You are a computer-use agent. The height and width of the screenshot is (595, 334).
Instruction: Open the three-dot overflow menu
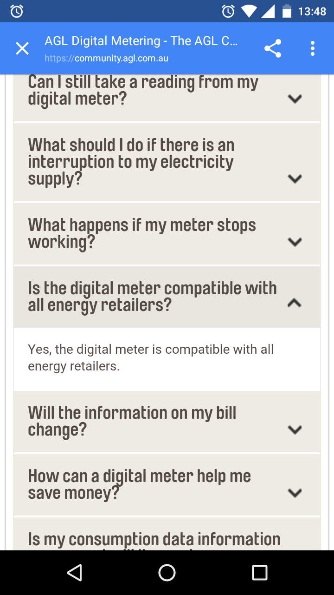[x=313, y=48]
